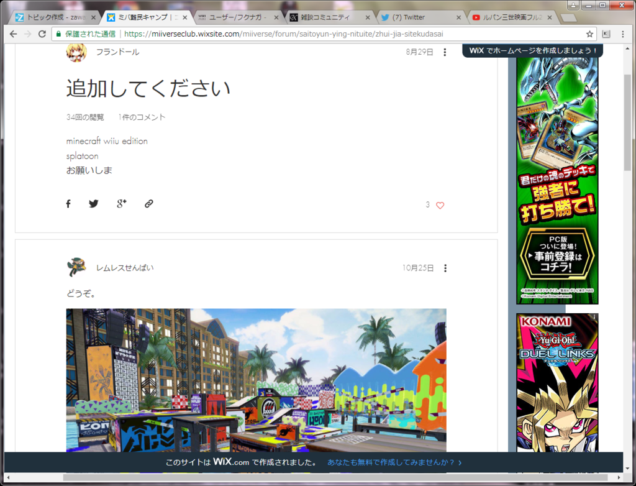The image size is (636, 486).
Task: Bookmark this page with the star icon
Action: [590, 34]
